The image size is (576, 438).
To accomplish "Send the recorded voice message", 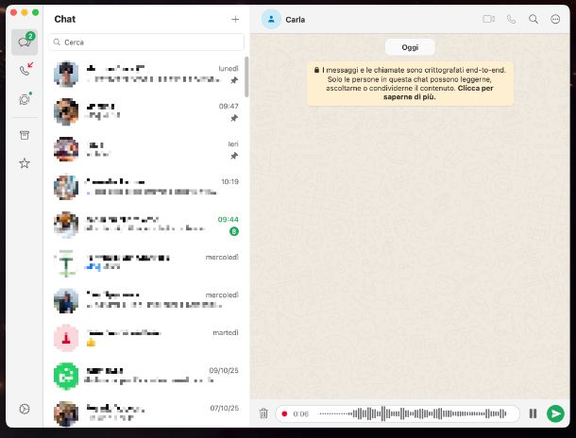I will pyautogui.click(x=555, y=413).
